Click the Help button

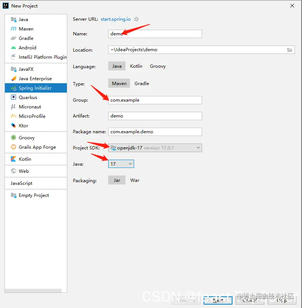click(282, 300)
